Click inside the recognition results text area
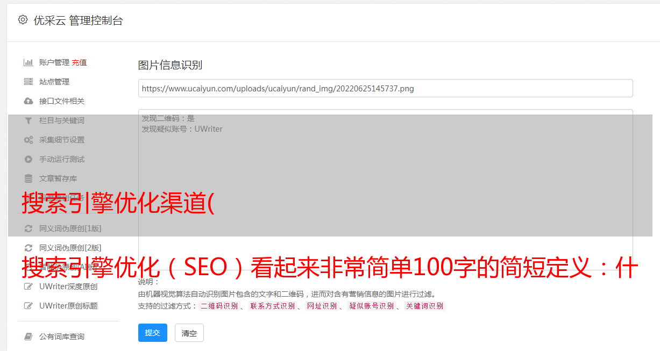660x351 pixels. point(385,190)
